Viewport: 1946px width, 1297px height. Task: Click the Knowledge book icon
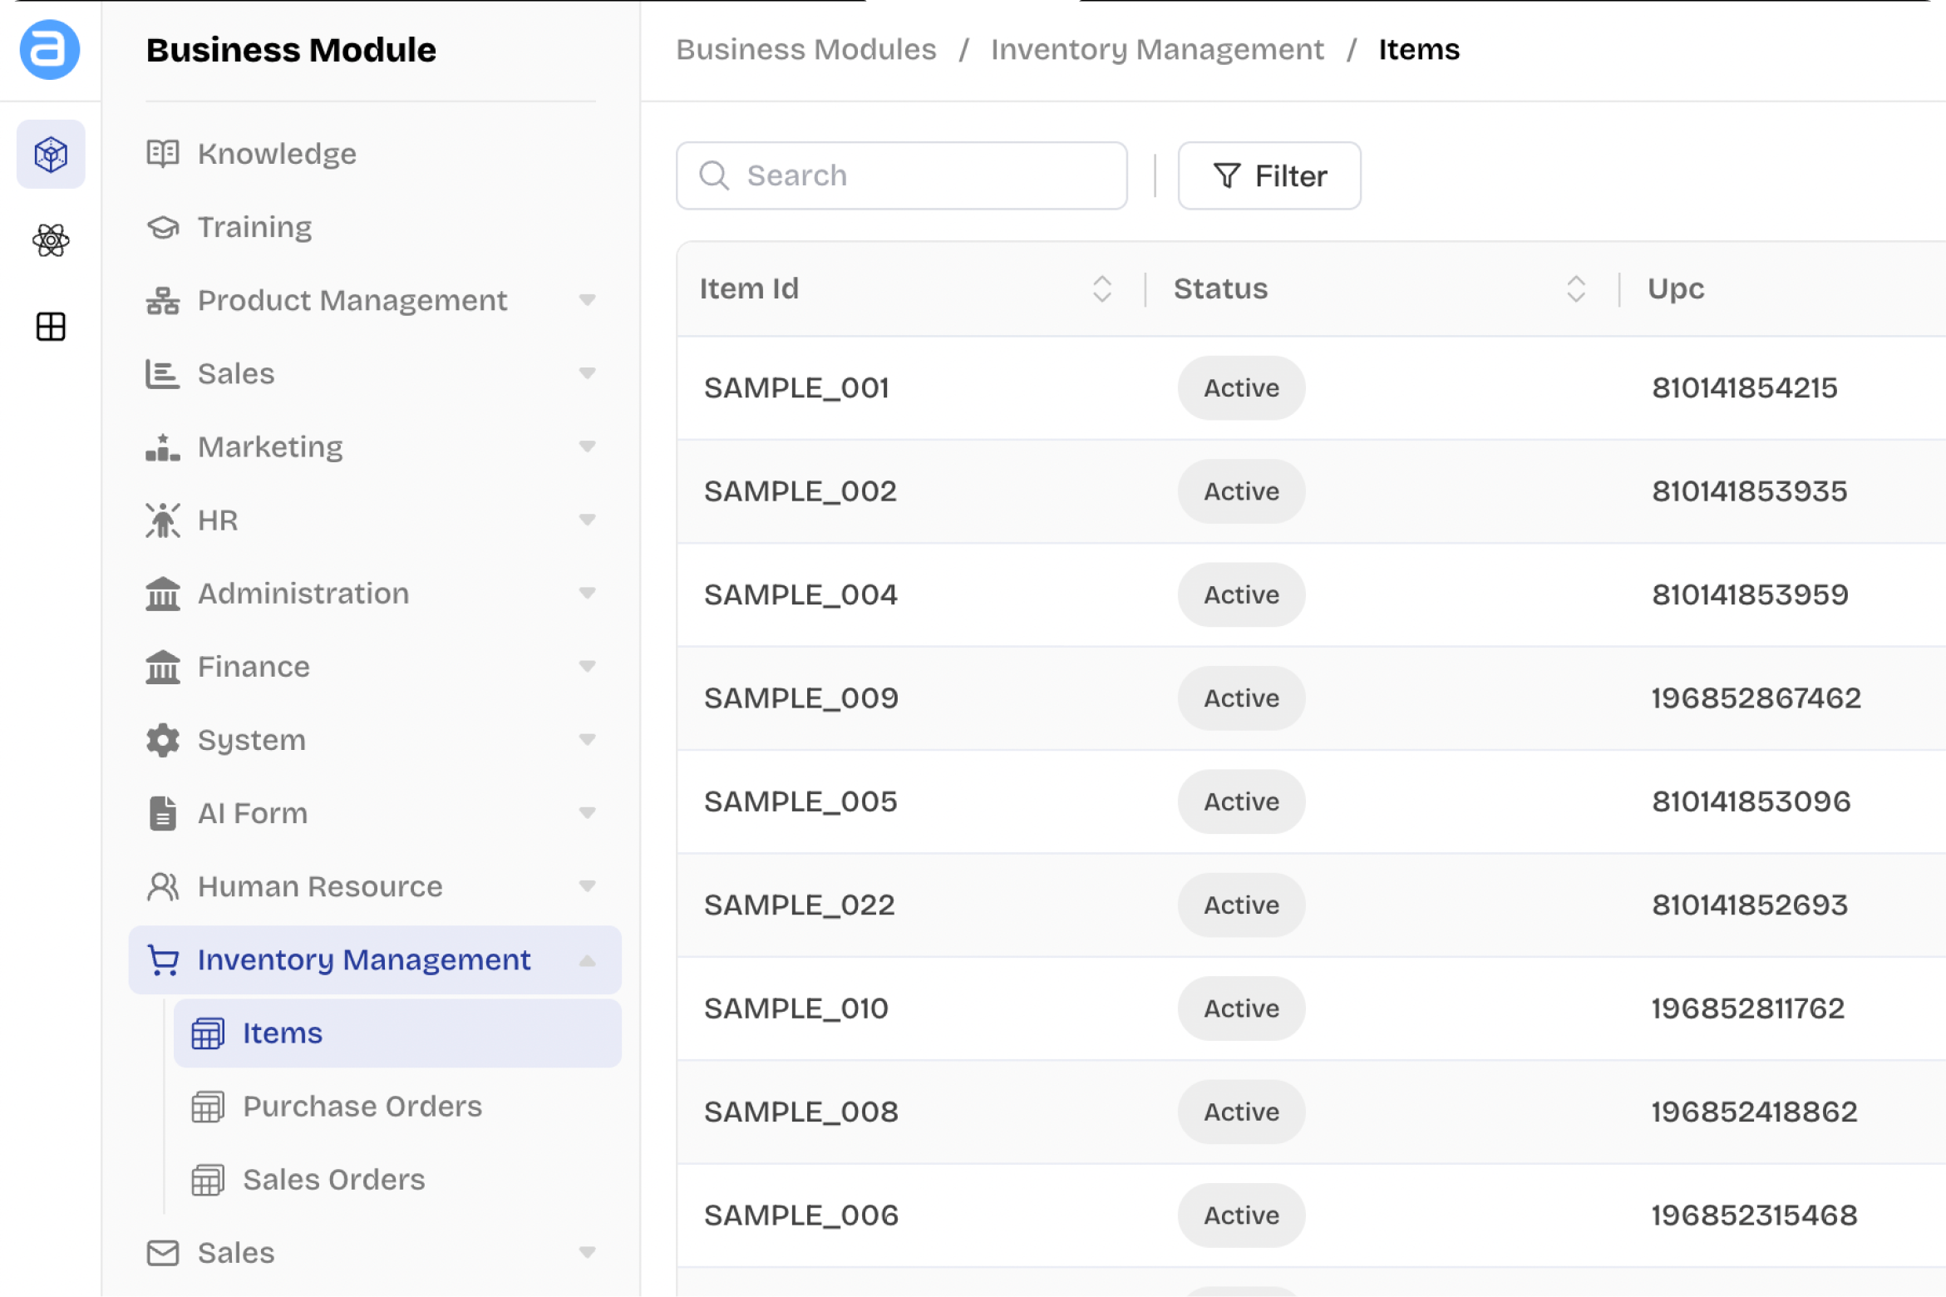(163, 154)
